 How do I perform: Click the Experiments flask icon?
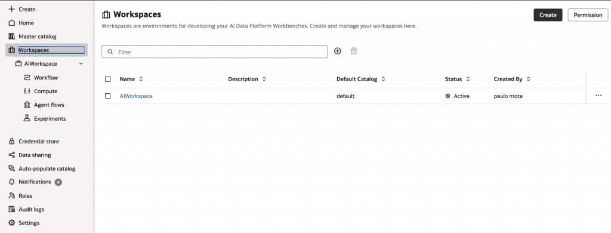pos(27,118)
